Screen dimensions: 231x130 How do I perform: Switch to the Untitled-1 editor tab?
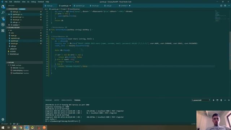pos(124,6)
